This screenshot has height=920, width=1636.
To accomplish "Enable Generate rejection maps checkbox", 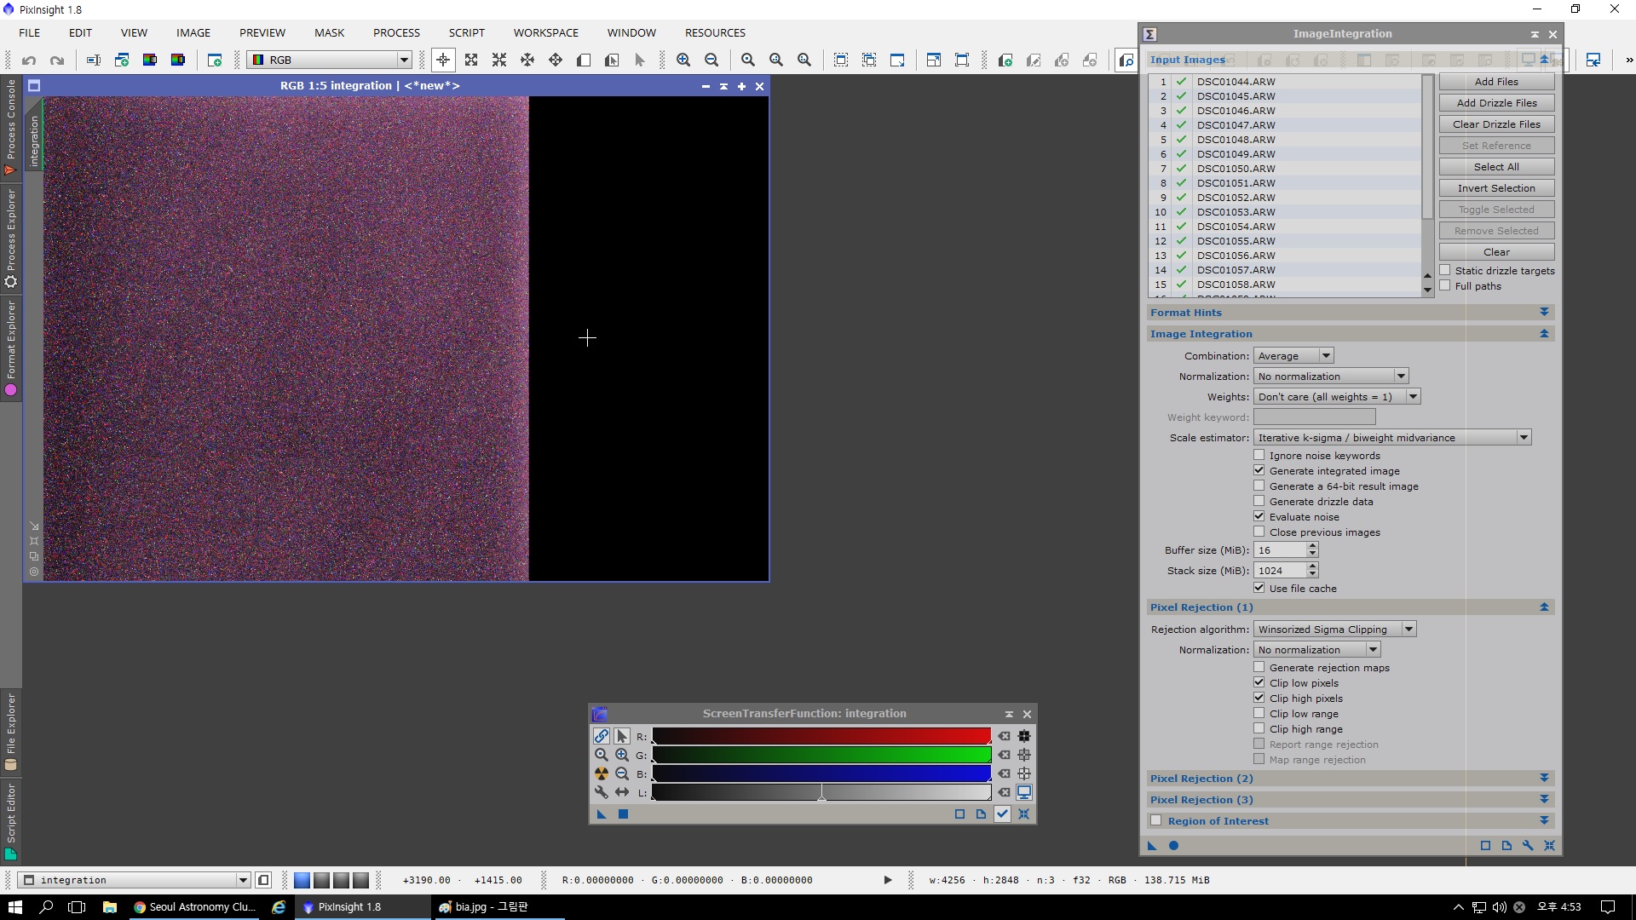I will click(x=1259, y=668).
